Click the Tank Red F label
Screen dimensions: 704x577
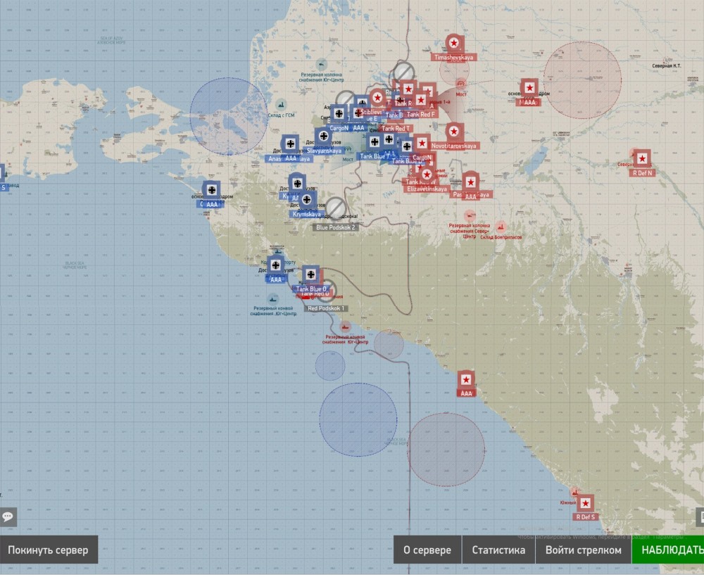tap(421, 115)
